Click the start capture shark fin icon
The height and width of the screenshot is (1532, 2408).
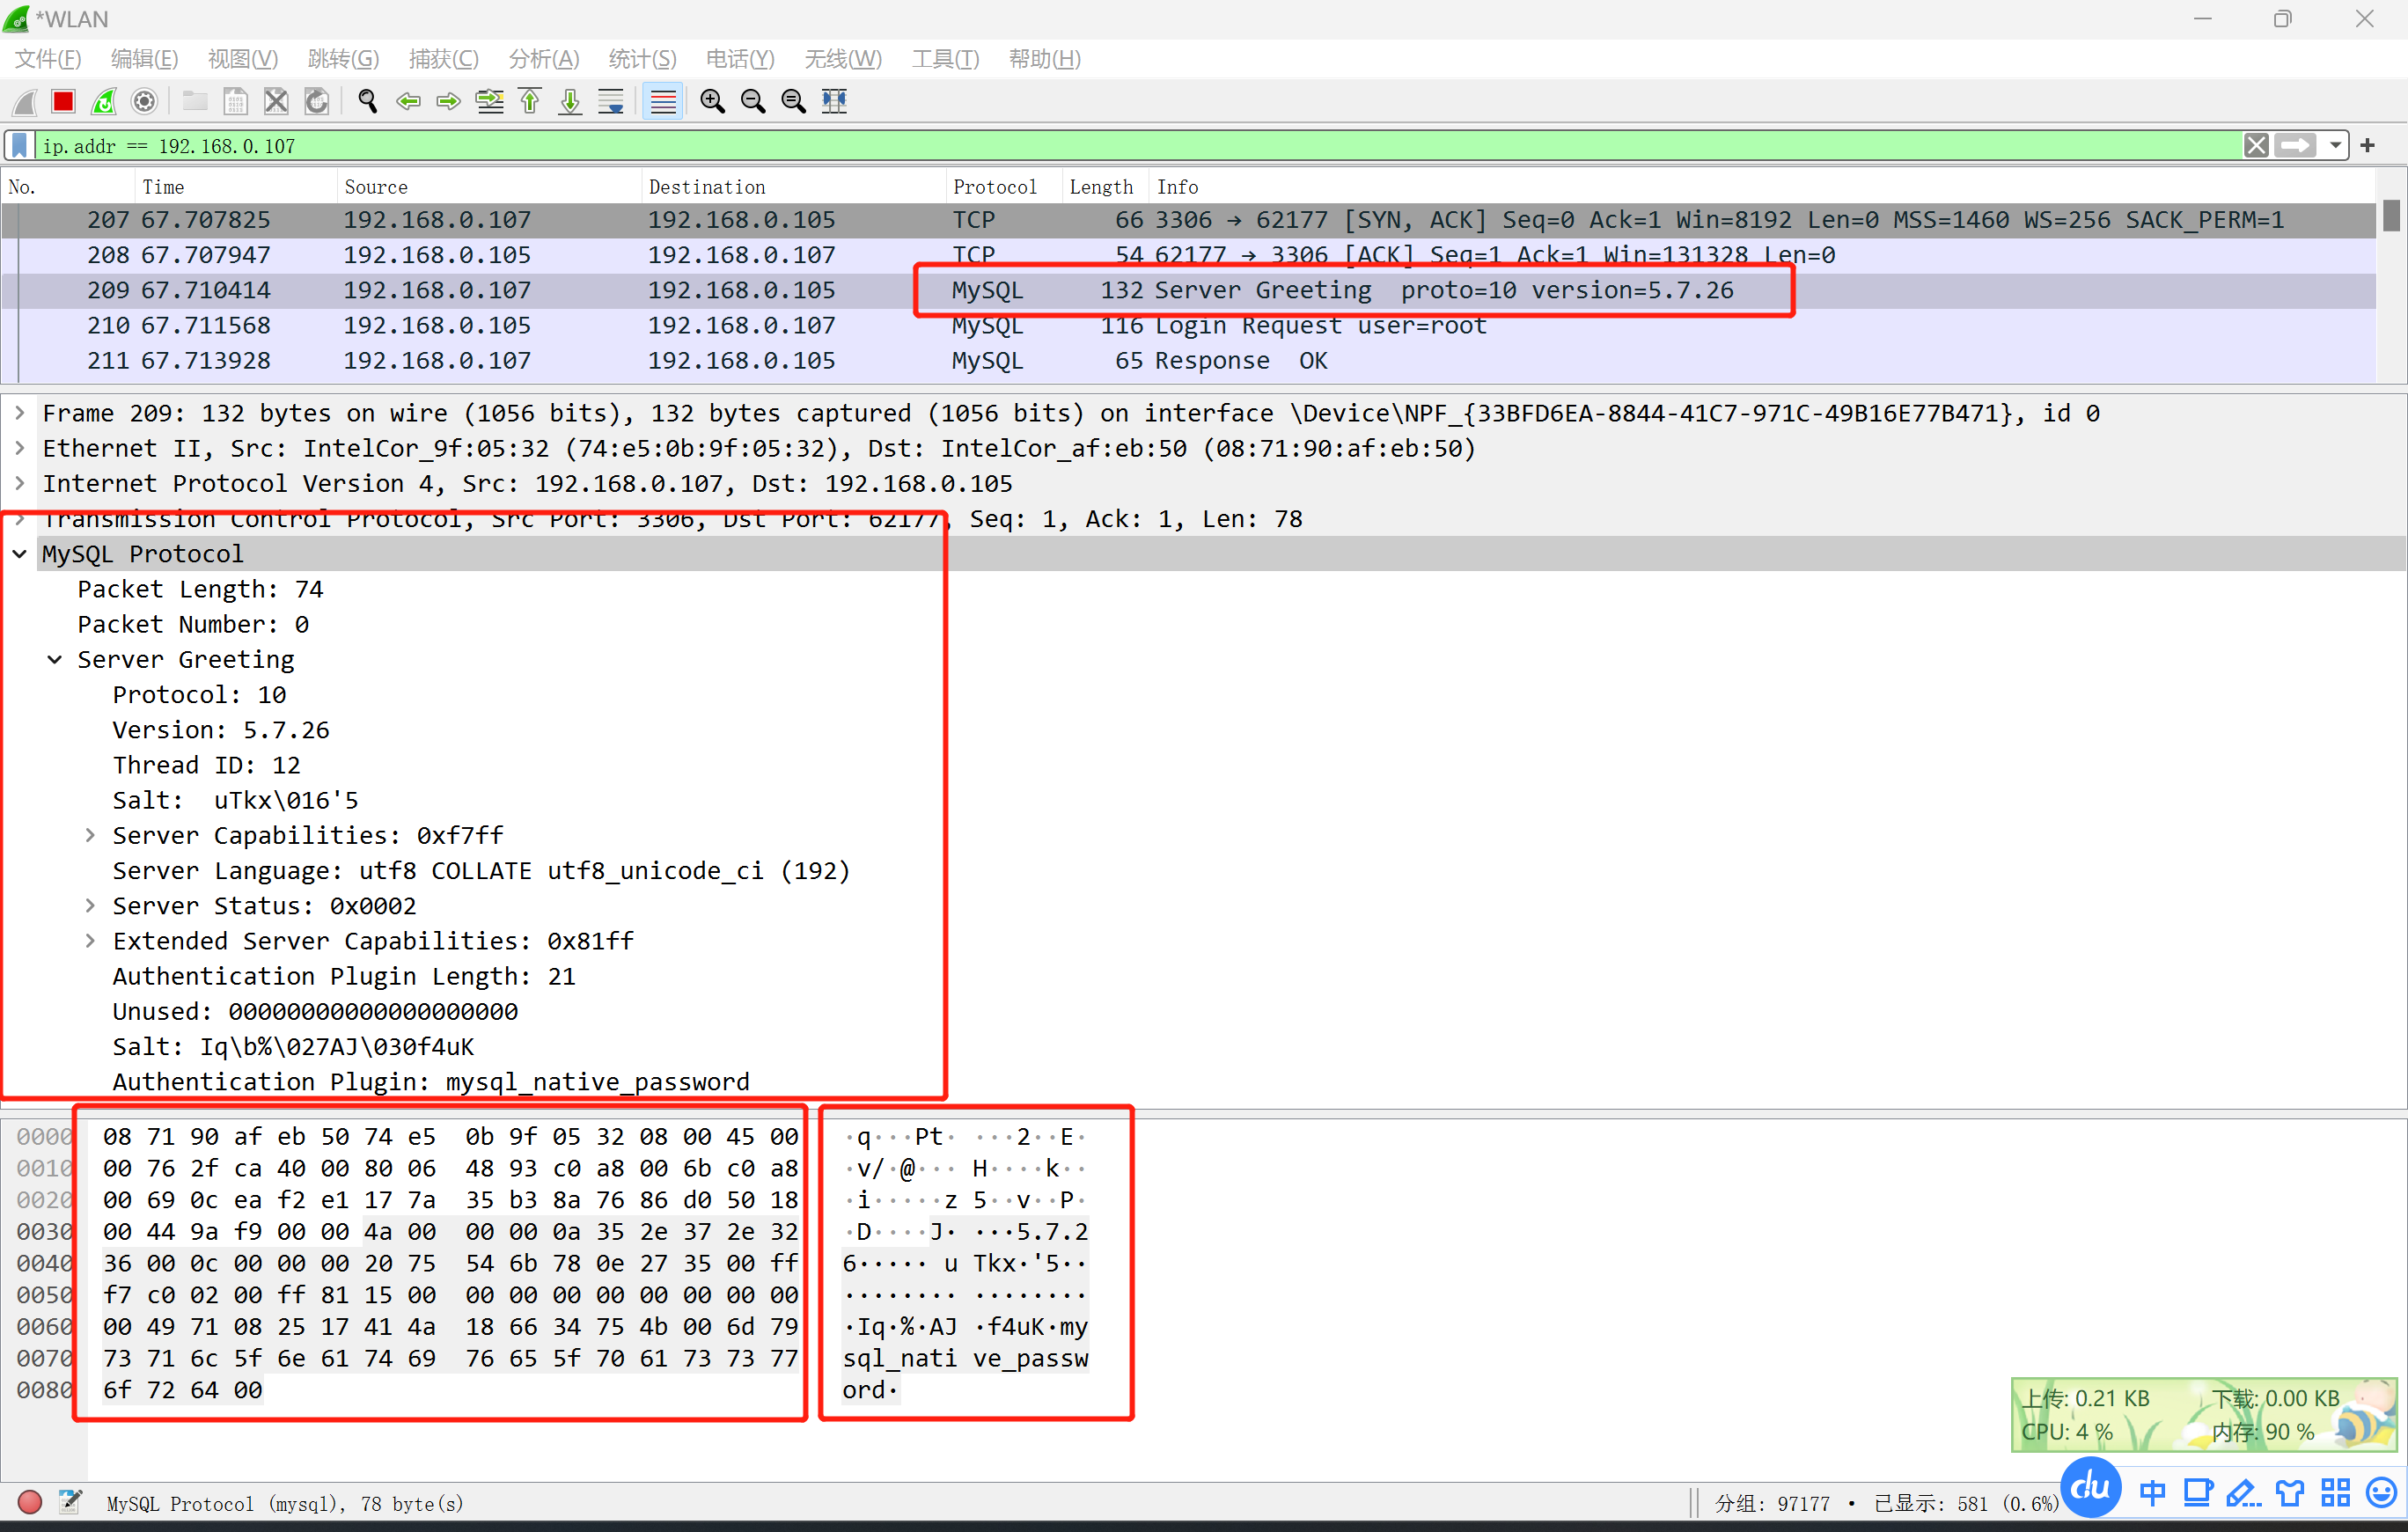coord(25,101)
